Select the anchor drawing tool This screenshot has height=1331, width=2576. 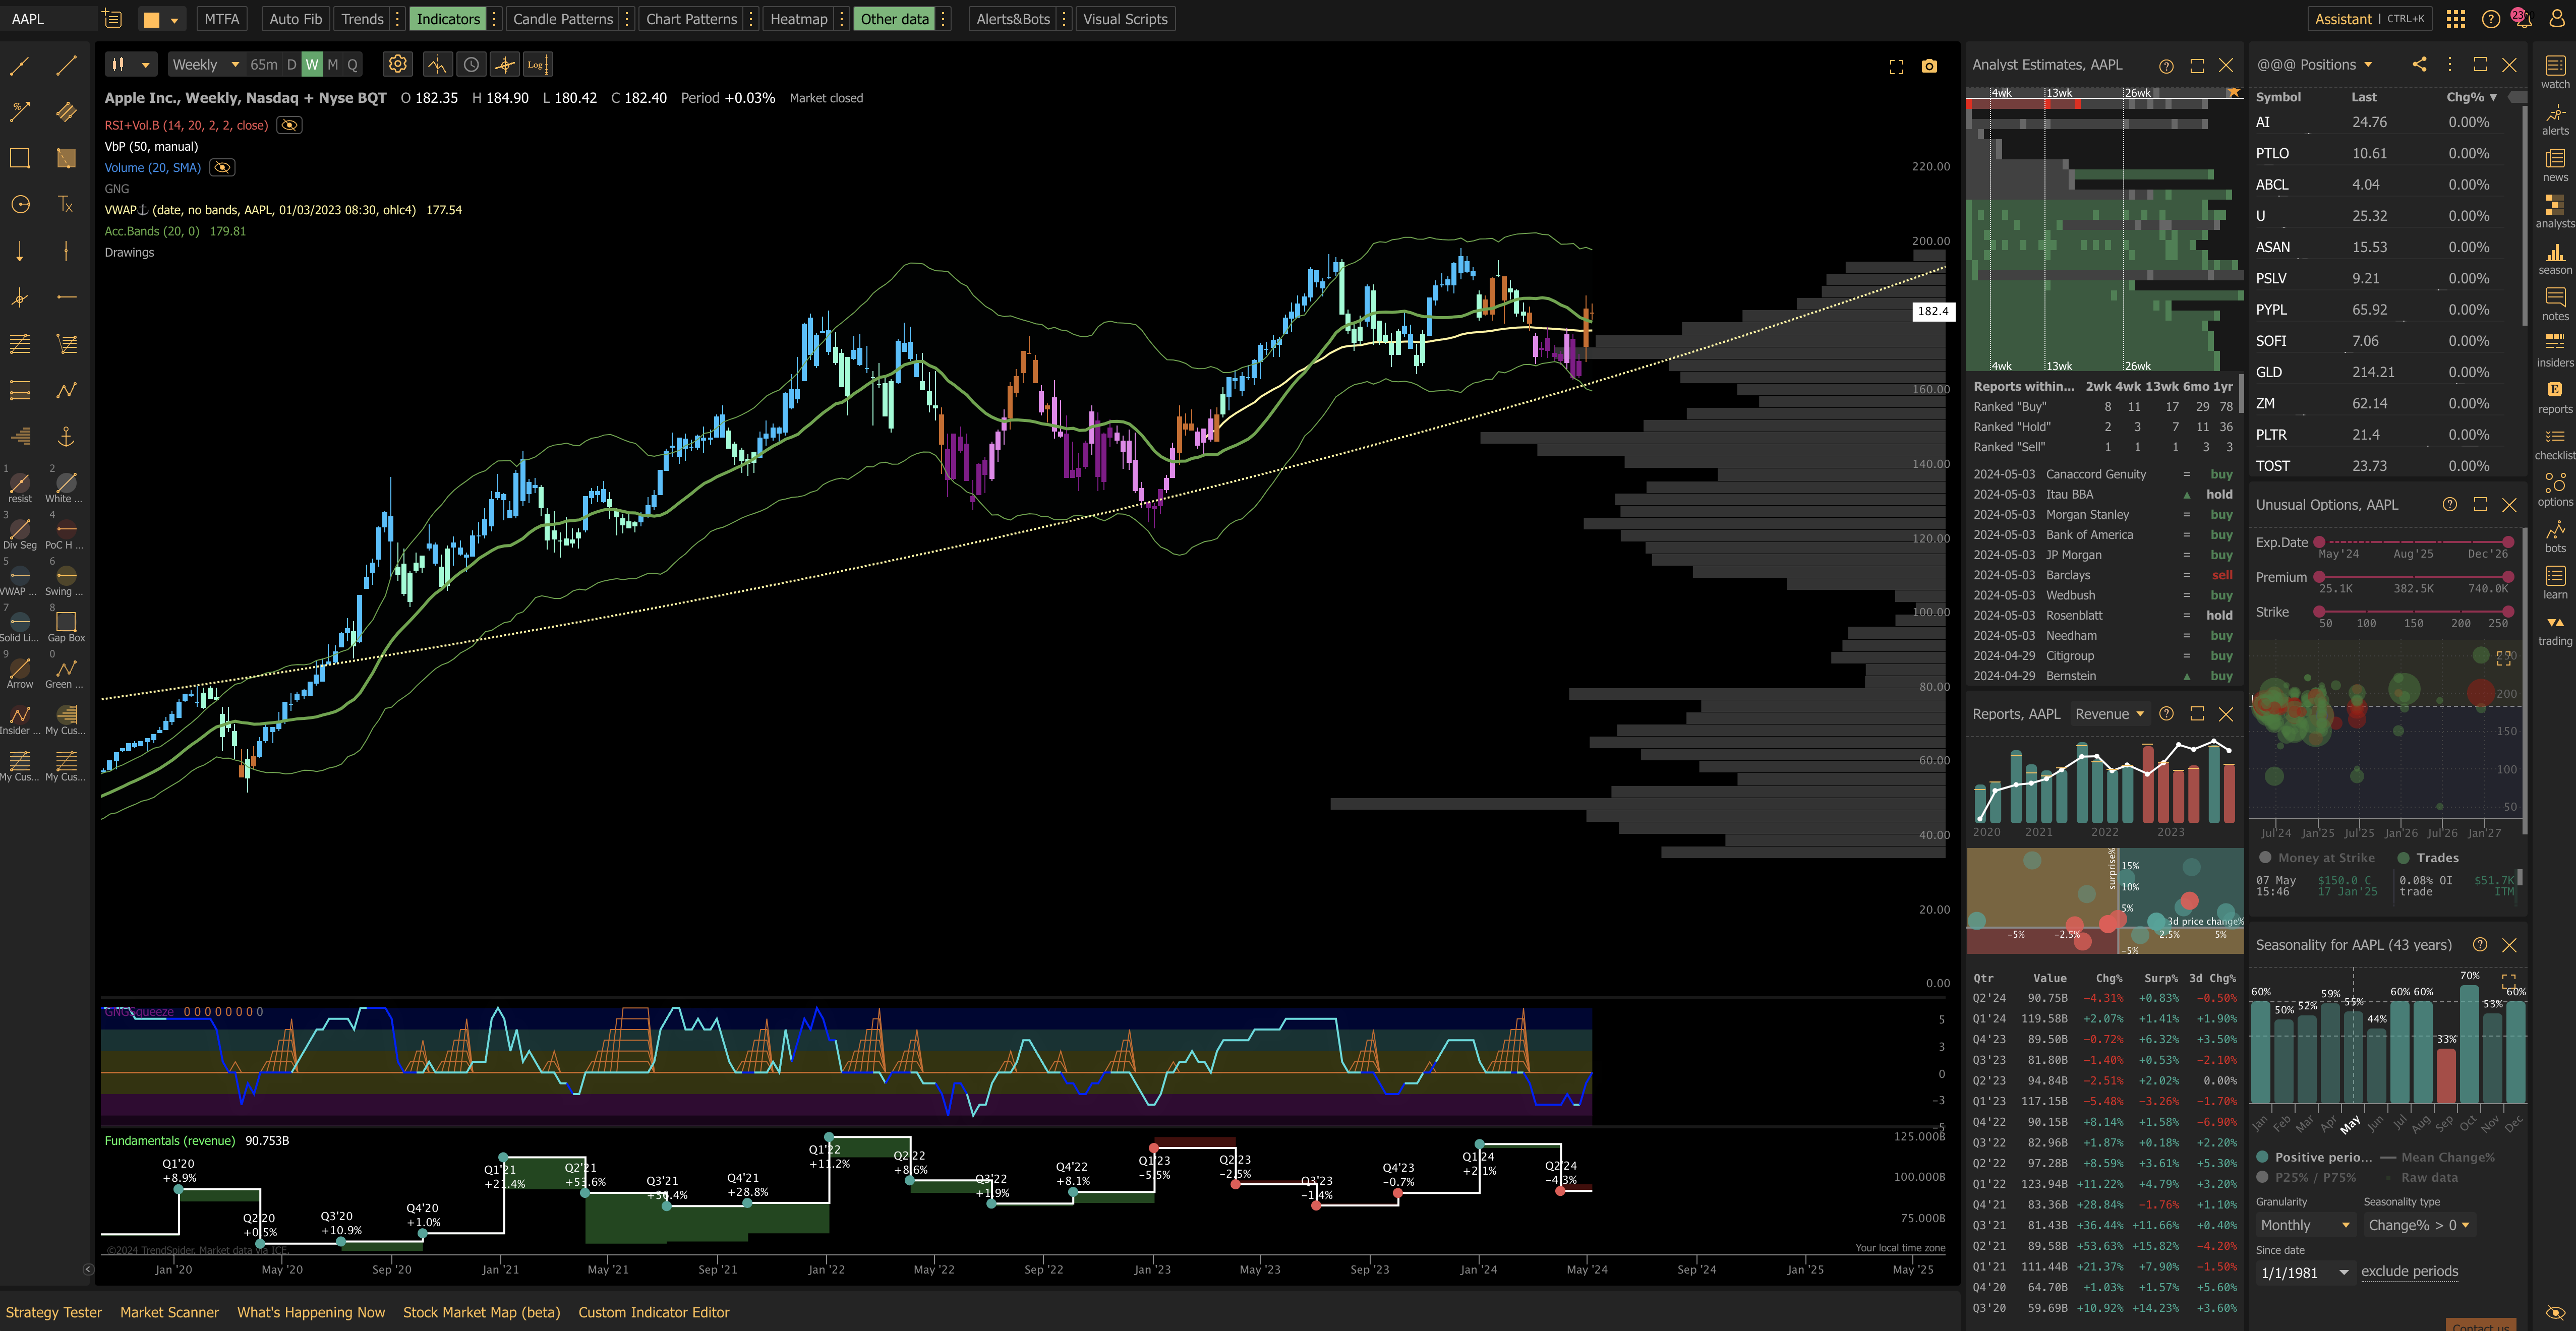66,436
